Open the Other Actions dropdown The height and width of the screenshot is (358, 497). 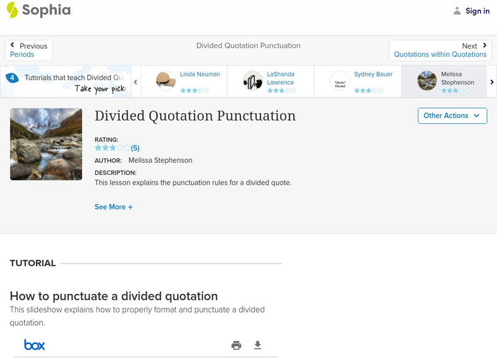452,116
